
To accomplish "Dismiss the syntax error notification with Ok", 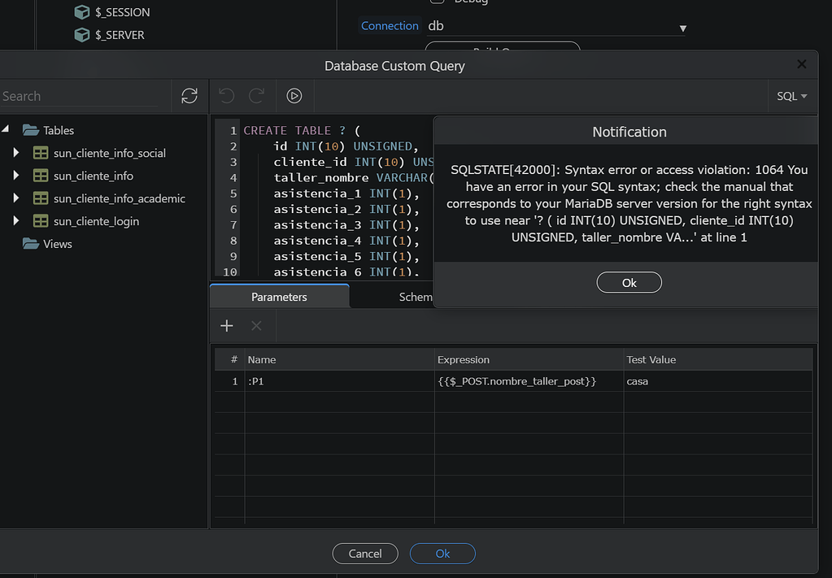I will tap(629, 282).
